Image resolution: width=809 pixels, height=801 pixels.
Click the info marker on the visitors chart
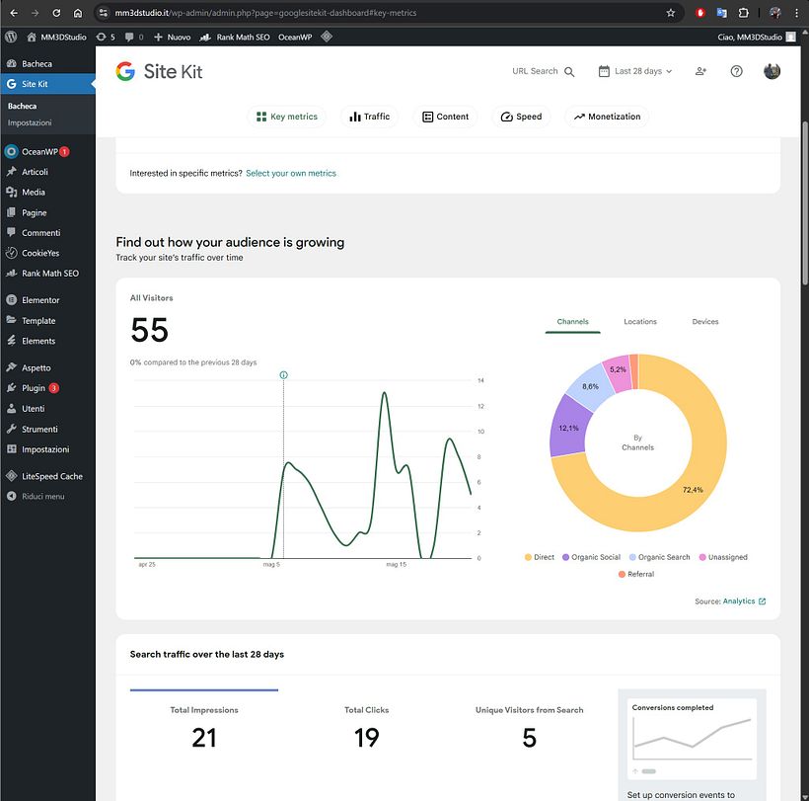pos(283,375)
